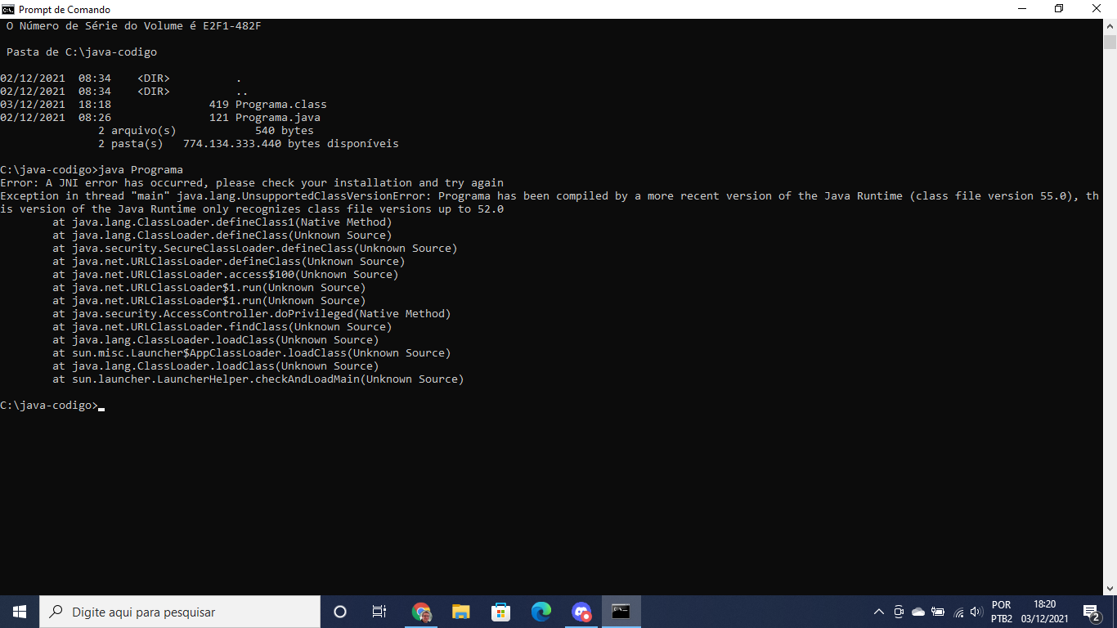The width and height of the screenshot is (1117, 628).
Task: Click the Show desktop strip beside notifications
Action: coord(1115,612)
